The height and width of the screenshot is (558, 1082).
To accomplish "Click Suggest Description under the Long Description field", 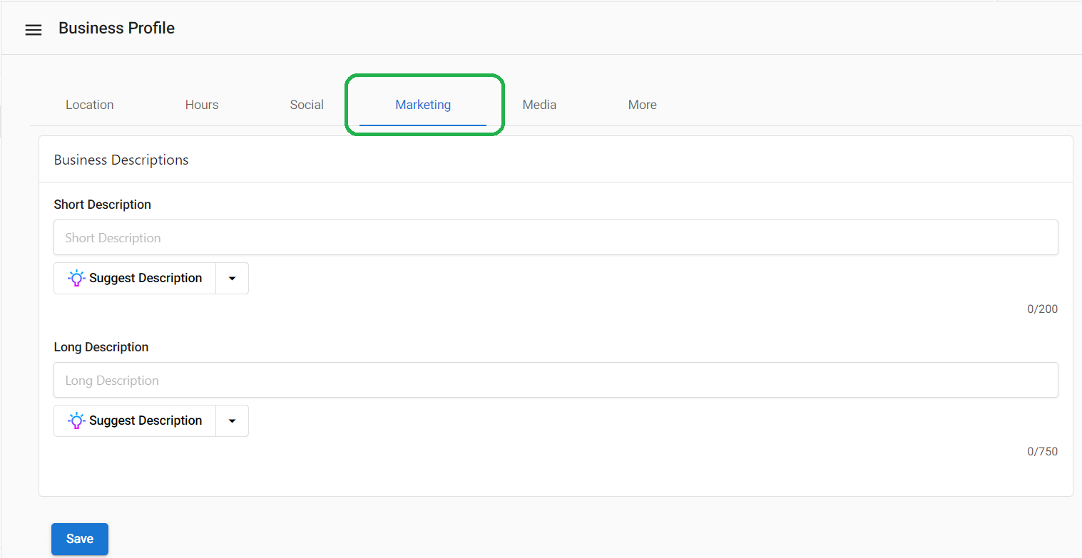I will click(136, 420).
